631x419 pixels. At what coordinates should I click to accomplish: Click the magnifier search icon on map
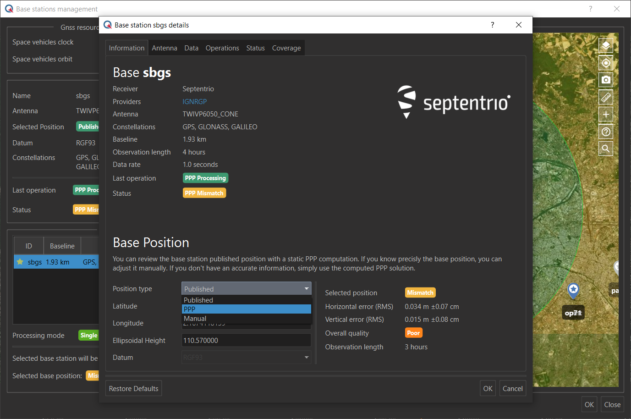[x=605, y=149]
